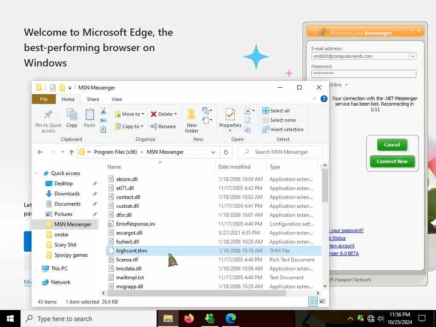Click Select all in ribbon

(x=276, y=111)
